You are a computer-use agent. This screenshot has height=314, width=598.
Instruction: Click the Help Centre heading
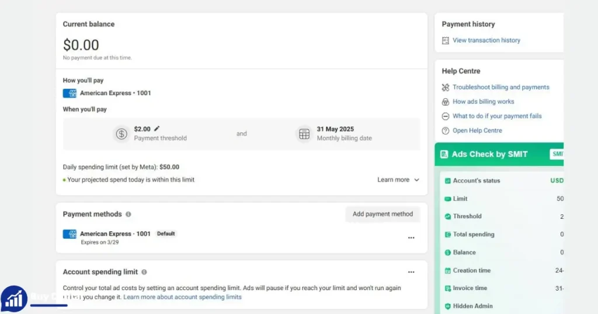pyautogui.click(x=461, y=71)
